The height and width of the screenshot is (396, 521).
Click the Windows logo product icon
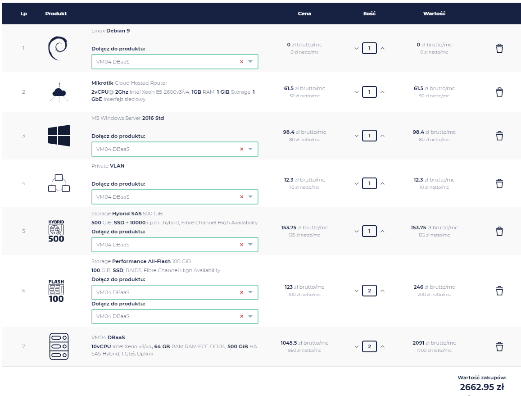[59, 136]
